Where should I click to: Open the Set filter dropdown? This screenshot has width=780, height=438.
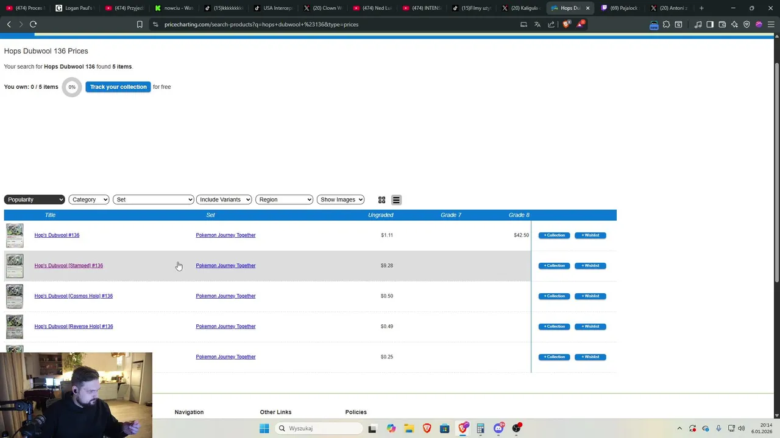click(153, 200)
